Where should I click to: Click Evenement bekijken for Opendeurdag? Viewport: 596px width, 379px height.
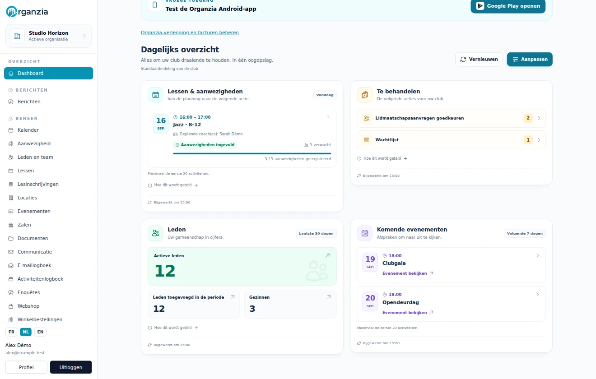(x=408, y=313)
